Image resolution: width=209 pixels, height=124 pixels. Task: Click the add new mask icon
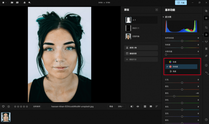coord(156,10)
